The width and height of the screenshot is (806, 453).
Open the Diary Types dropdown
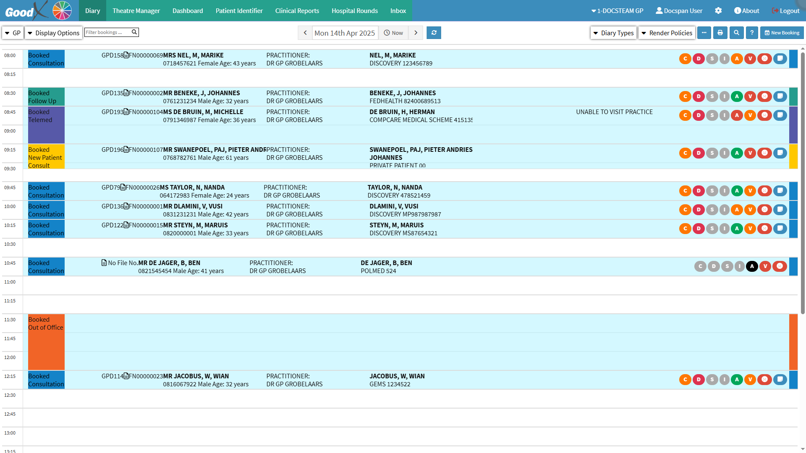click(x=613, y=33)
